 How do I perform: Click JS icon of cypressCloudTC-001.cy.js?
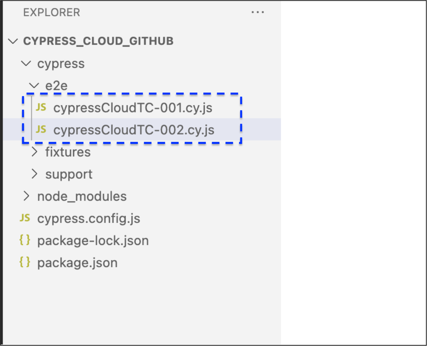pyautogui.click(x=41, y=108)
